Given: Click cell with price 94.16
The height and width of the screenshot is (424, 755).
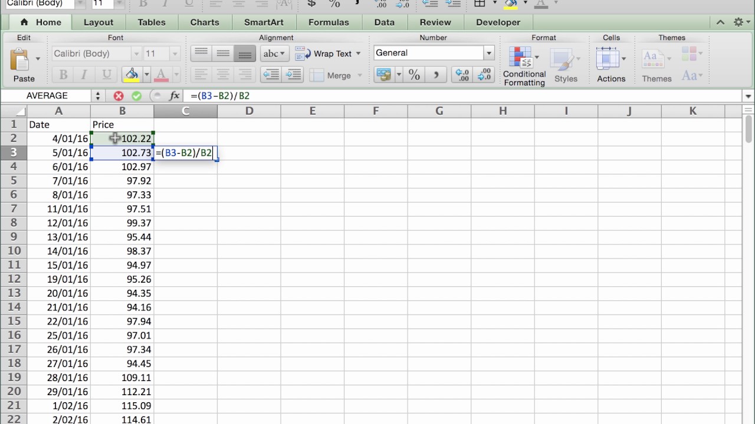Looking at the screenshot, I should click(x=122, y=307).
